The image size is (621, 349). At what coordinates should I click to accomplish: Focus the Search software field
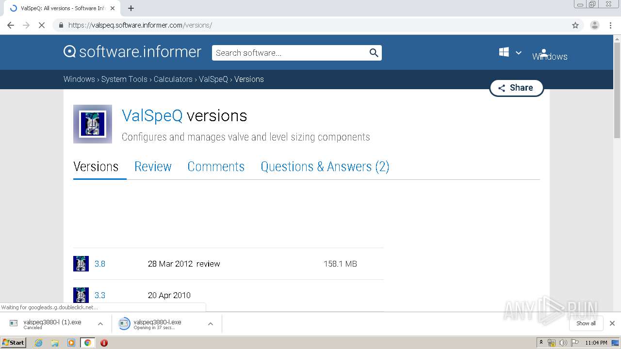[290, 53]
